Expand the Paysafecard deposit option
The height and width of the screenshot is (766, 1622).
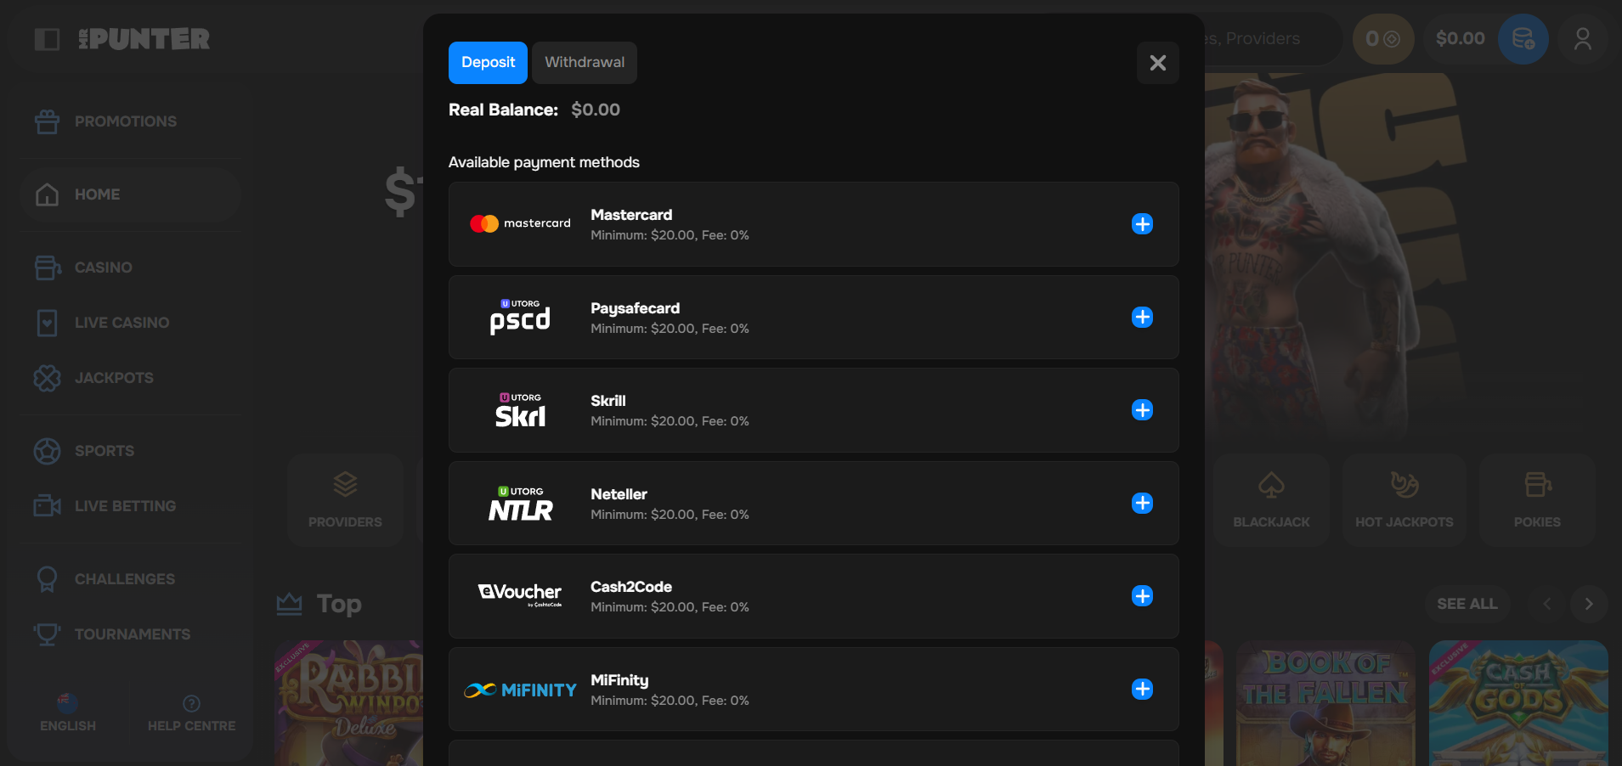1142,318
